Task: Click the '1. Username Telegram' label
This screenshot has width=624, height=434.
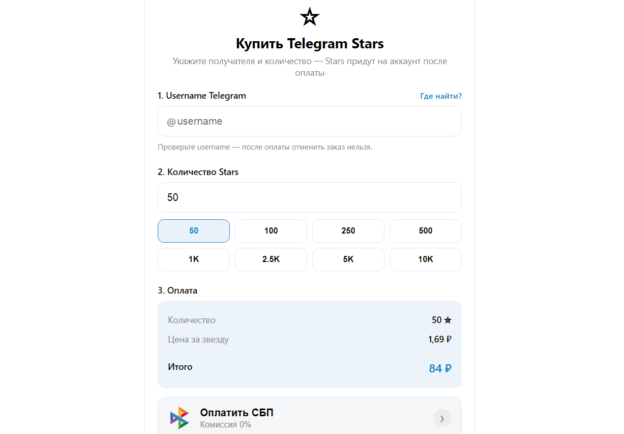Action: click(202, 96)
